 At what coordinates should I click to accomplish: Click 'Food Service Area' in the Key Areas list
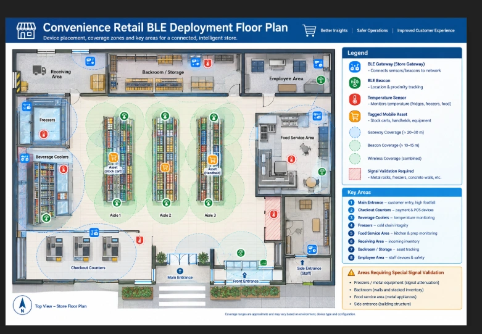[373, 233]
